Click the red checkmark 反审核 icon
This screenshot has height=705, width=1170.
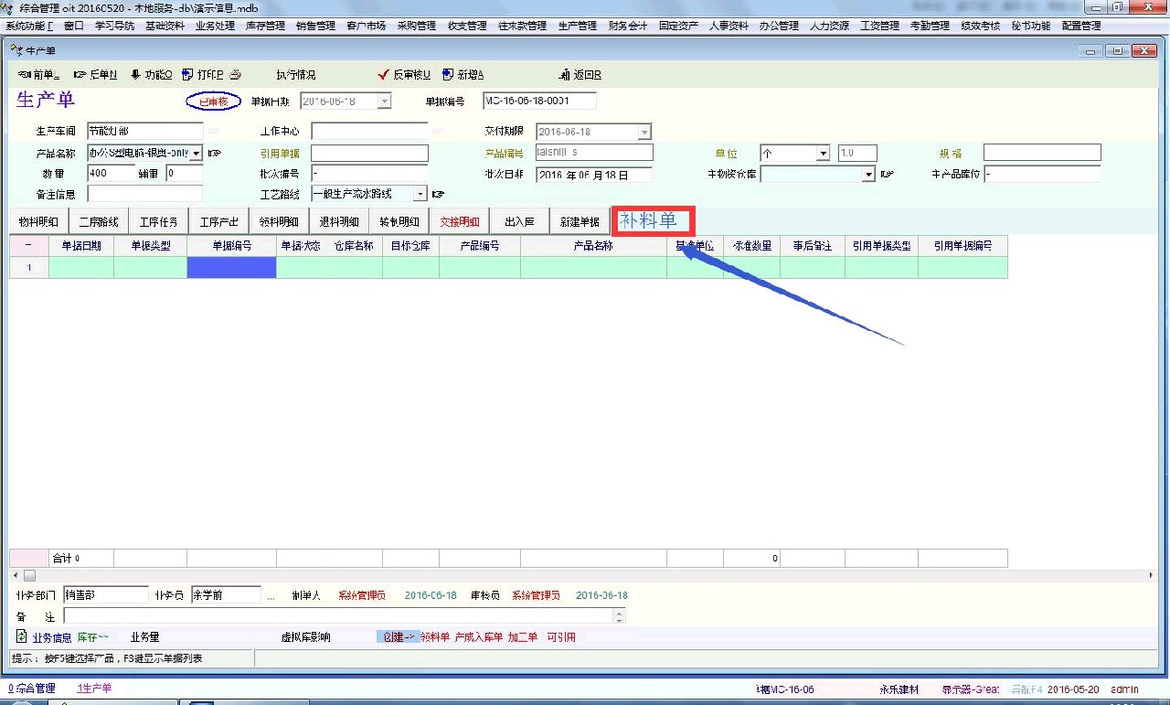(x=383, y=74)
